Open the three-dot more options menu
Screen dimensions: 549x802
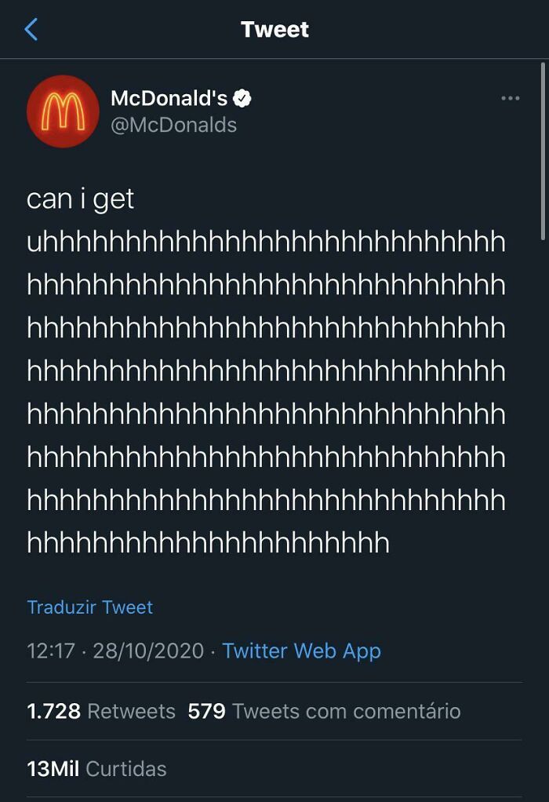point(511,99)
